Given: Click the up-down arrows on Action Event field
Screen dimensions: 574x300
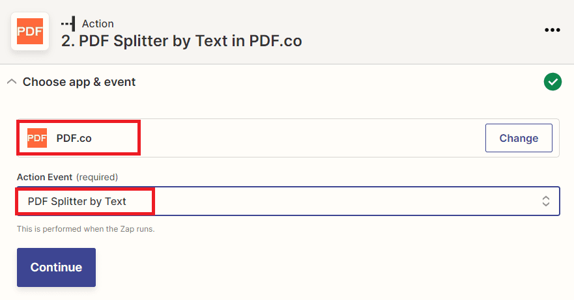Looking at the screenshot, I should (x=546, y=201).
